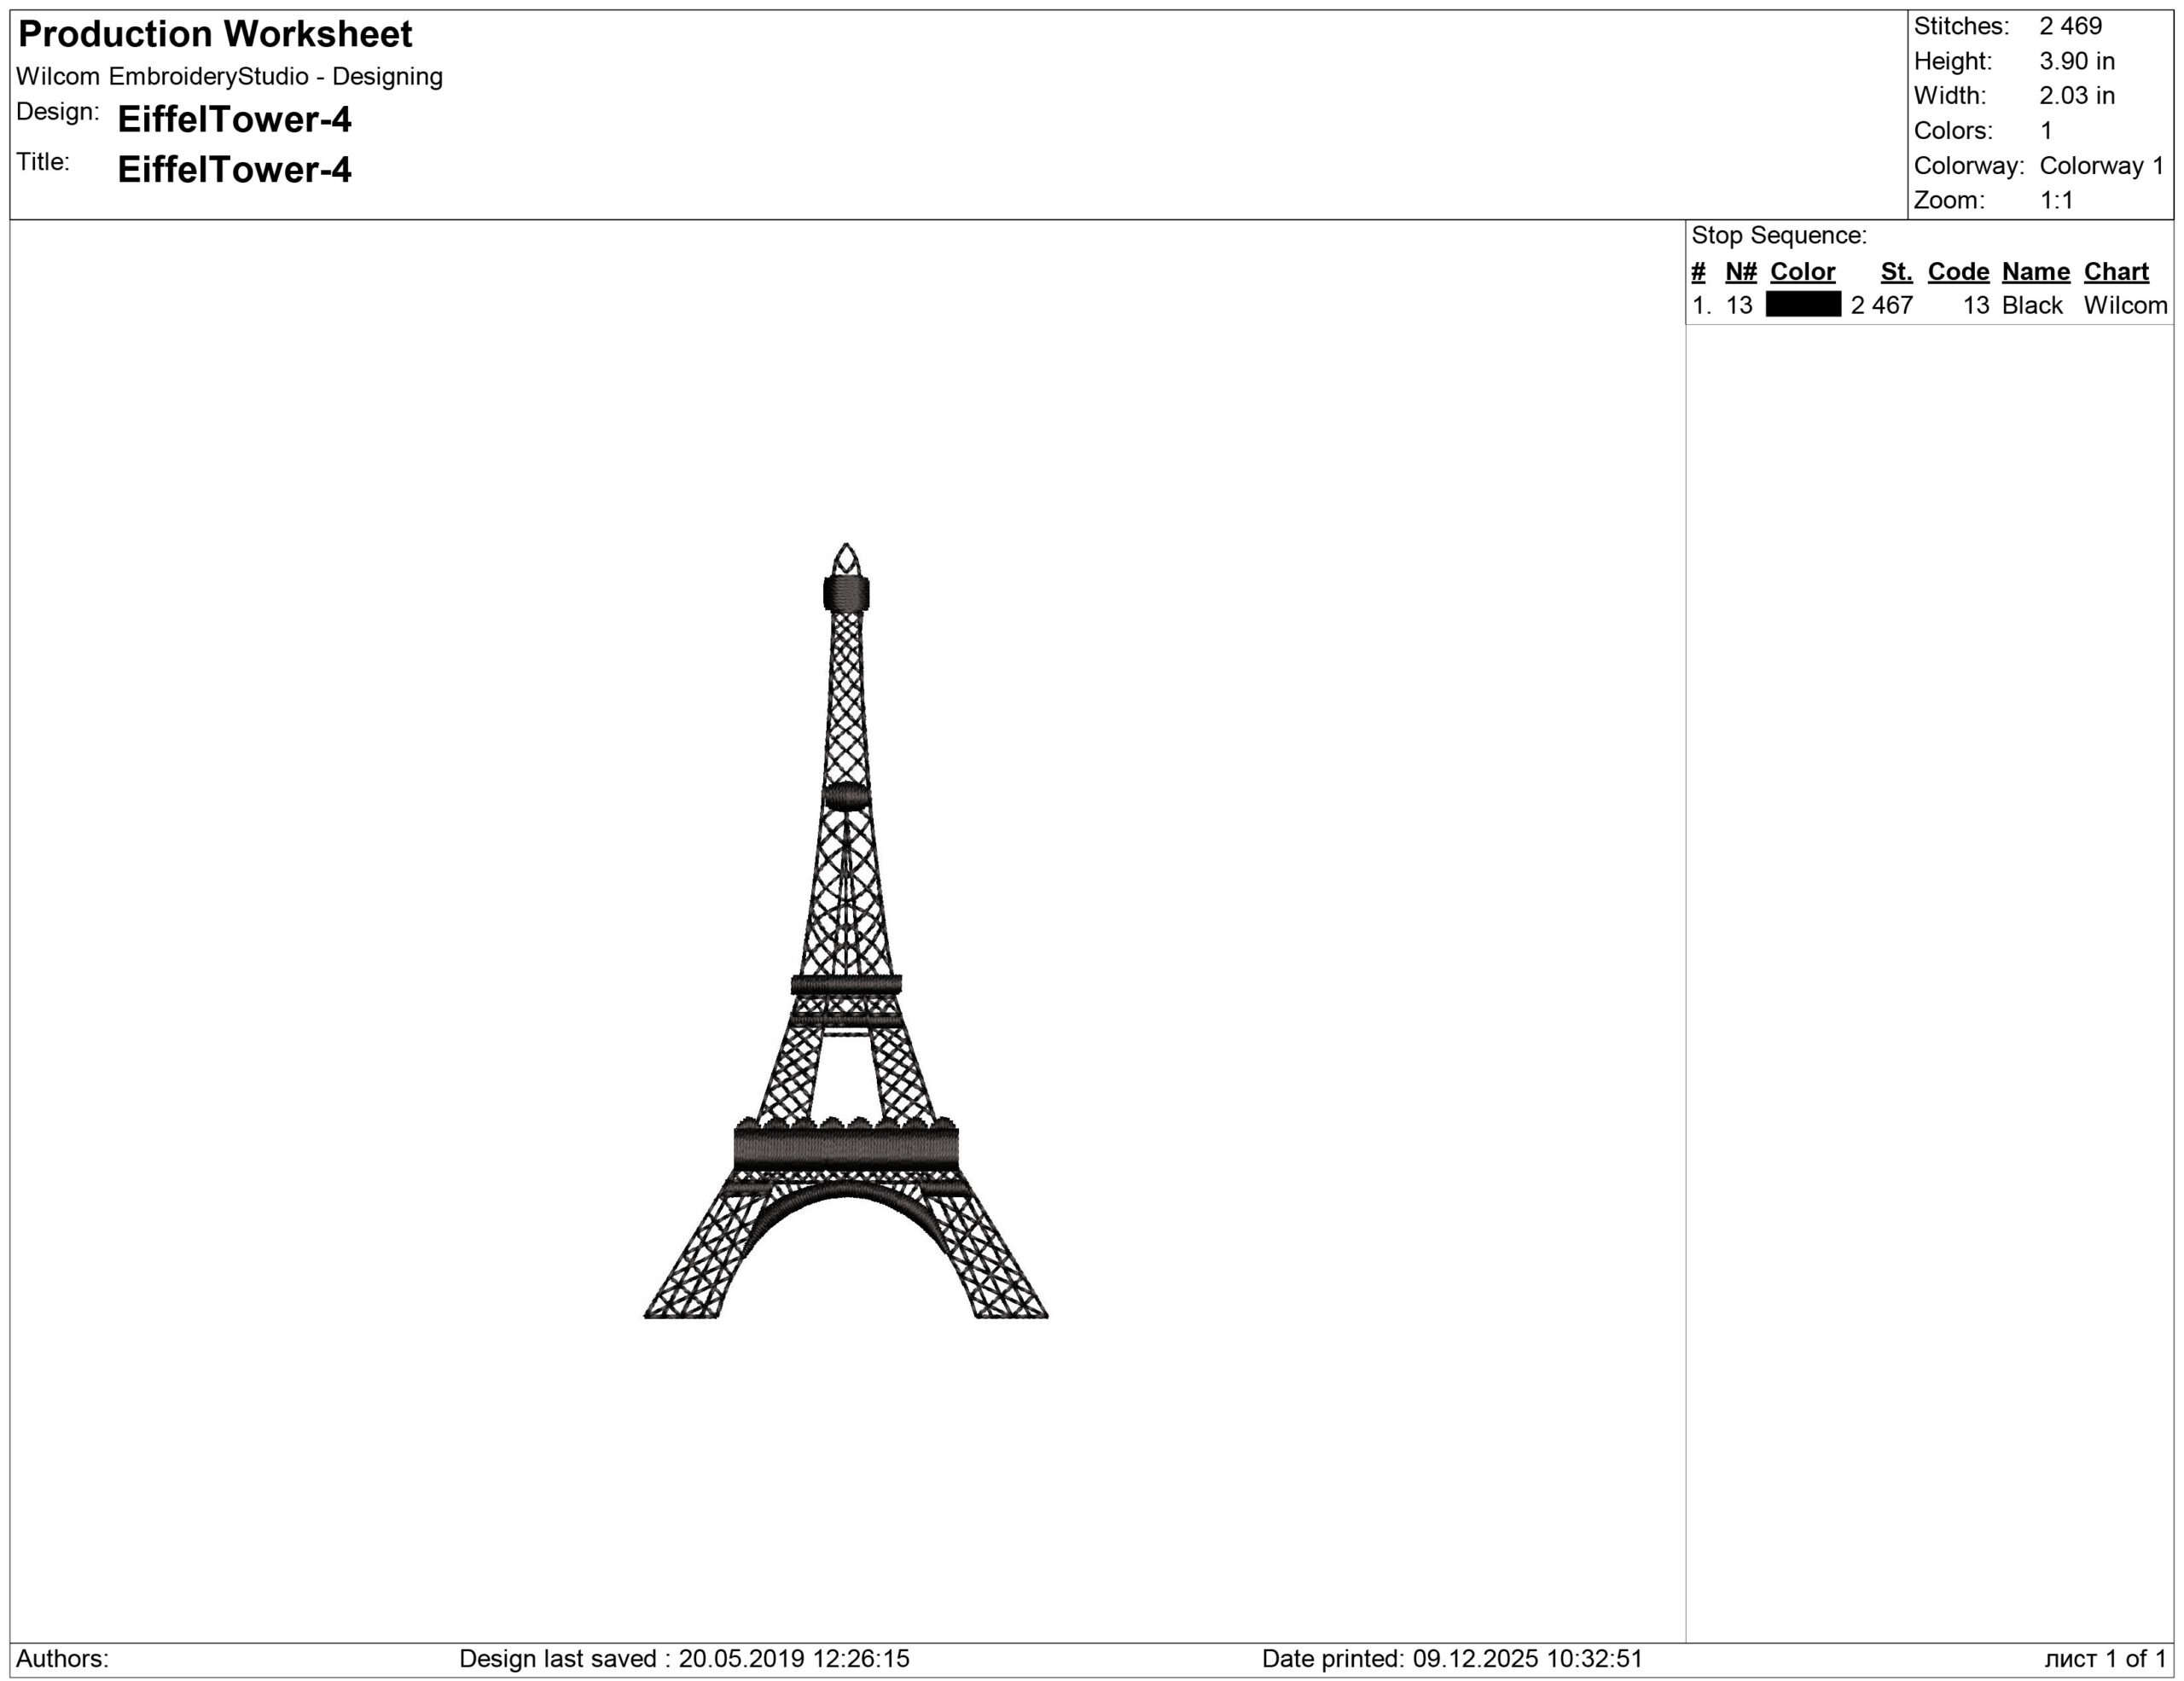The height and width of the screenshot is (1681, 2184).
Task: Click the Eiffel Tower embroidery design preview
Action: [846, 930]
